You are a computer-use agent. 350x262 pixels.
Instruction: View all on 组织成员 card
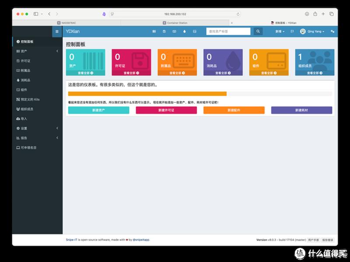click(x=315, y=73)
